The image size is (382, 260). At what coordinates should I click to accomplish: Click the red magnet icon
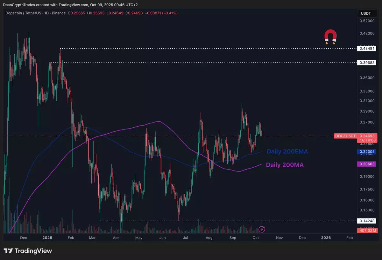(330, 37)
